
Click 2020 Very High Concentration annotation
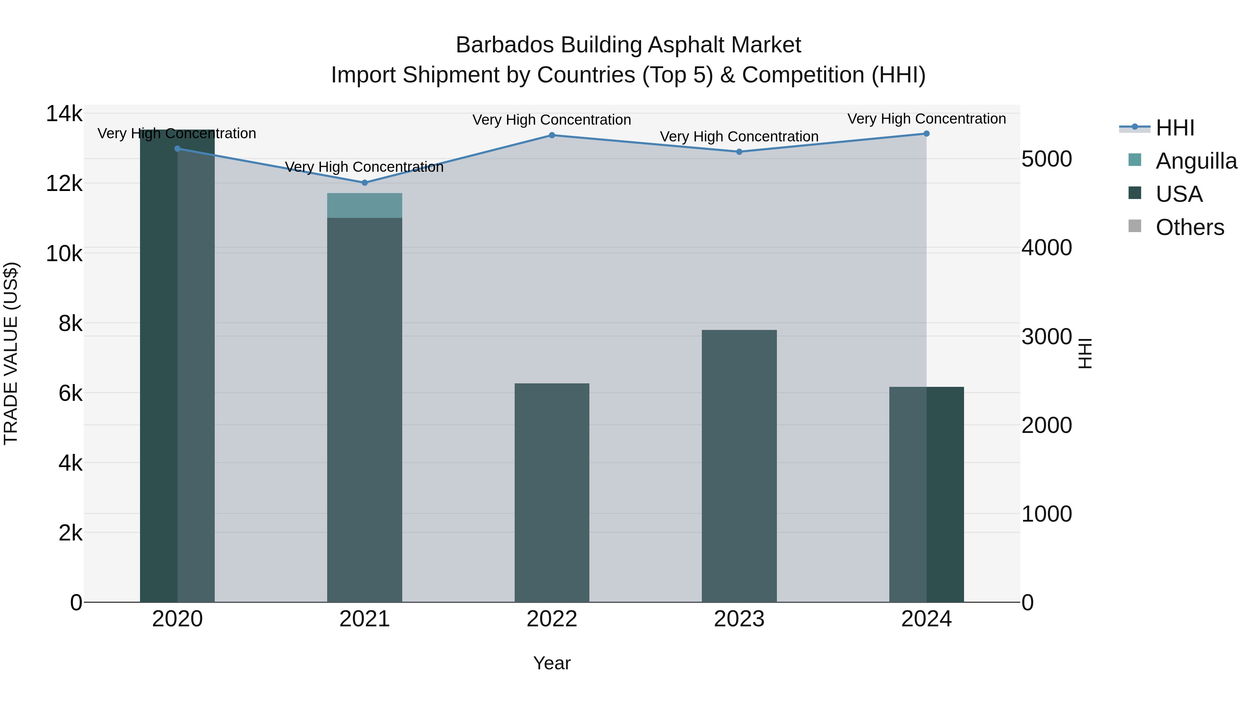point(177,134)
